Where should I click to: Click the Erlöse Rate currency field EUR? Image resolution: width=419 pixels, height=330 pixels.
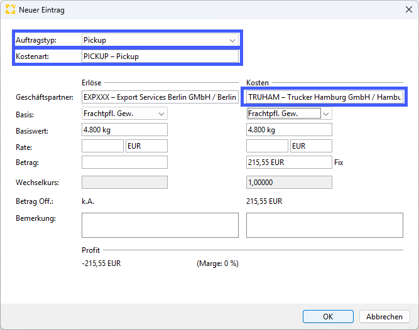tap(147, 146)
